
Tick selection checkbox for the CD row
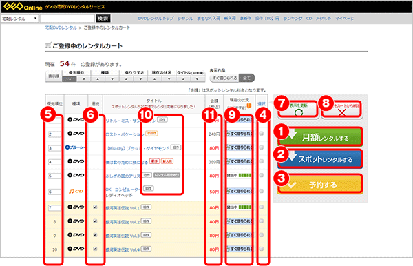point(262,191)
